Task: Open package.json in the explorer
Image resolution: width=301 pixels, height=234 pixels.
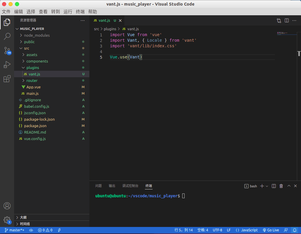Action: point(52,126)
